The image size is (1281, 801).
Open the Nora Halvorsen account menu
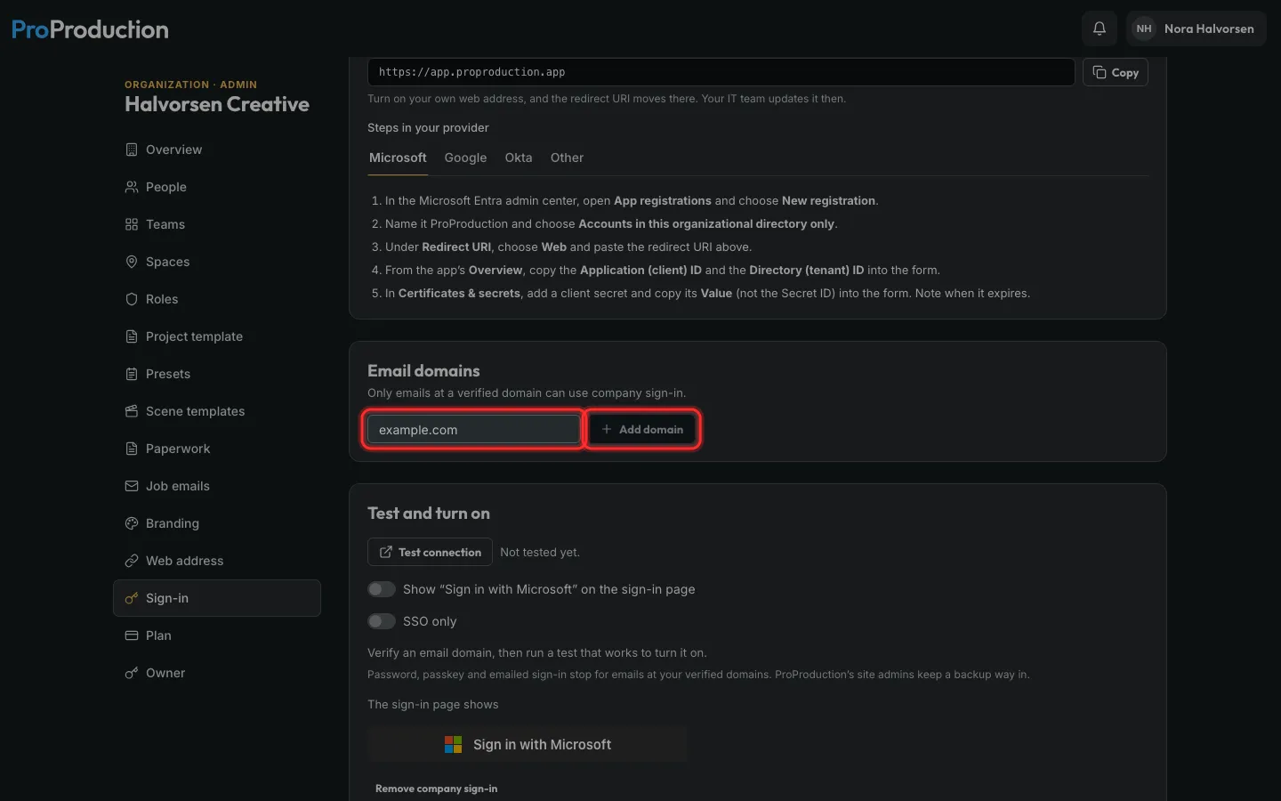[x=1196, y=28]
